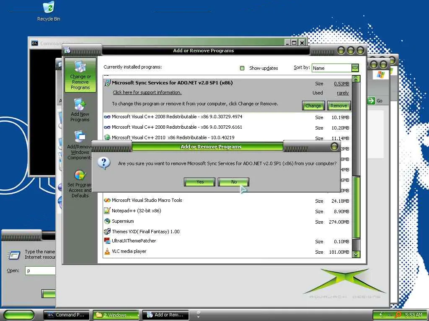Click the rarely used link
This screenshot has height=321, width=429.
point(343,93)
